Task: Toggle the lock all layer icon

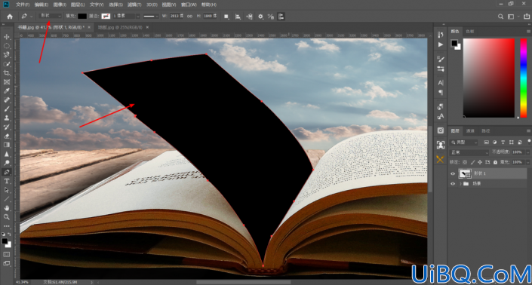Action: pos(495,162)
